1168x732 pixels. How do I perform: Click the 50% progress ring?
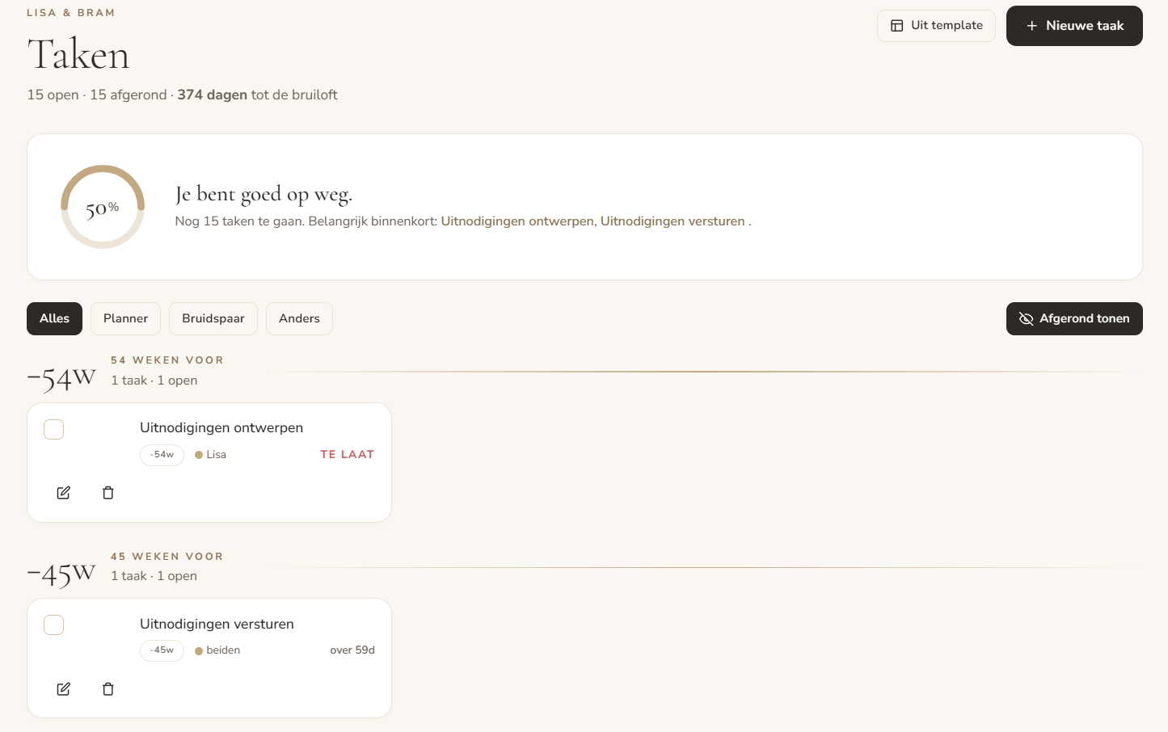(103, 207)
